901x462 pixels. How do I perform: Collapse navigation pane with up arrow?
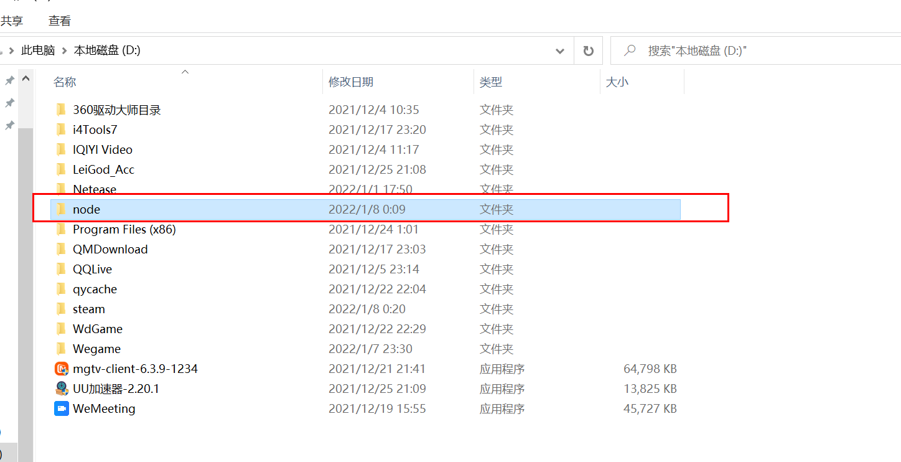click(26, 79)
